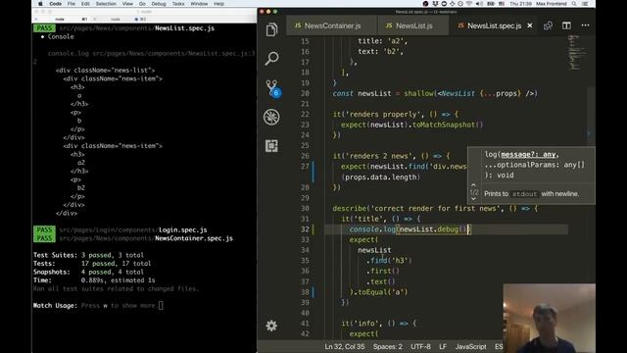Click line number 32 in the gutter
Screen dimensions: 627x353
click(305, 229)
